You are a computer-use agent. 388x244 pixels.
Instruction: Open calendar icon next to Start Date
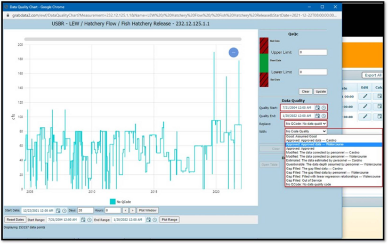coord(58,210)
